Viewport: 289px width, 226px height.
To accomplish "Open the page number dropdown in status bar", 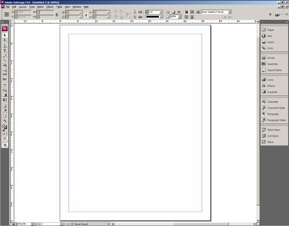I will point(61,224).
